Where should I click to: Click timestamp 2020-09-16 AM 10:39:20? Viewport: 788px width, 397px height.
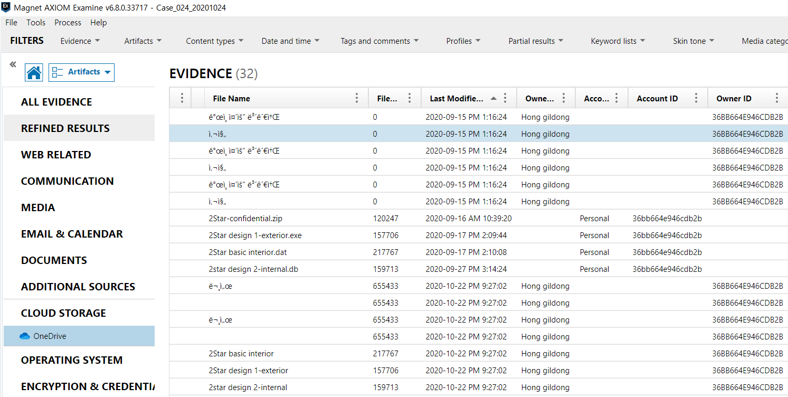tap(469, 219)
